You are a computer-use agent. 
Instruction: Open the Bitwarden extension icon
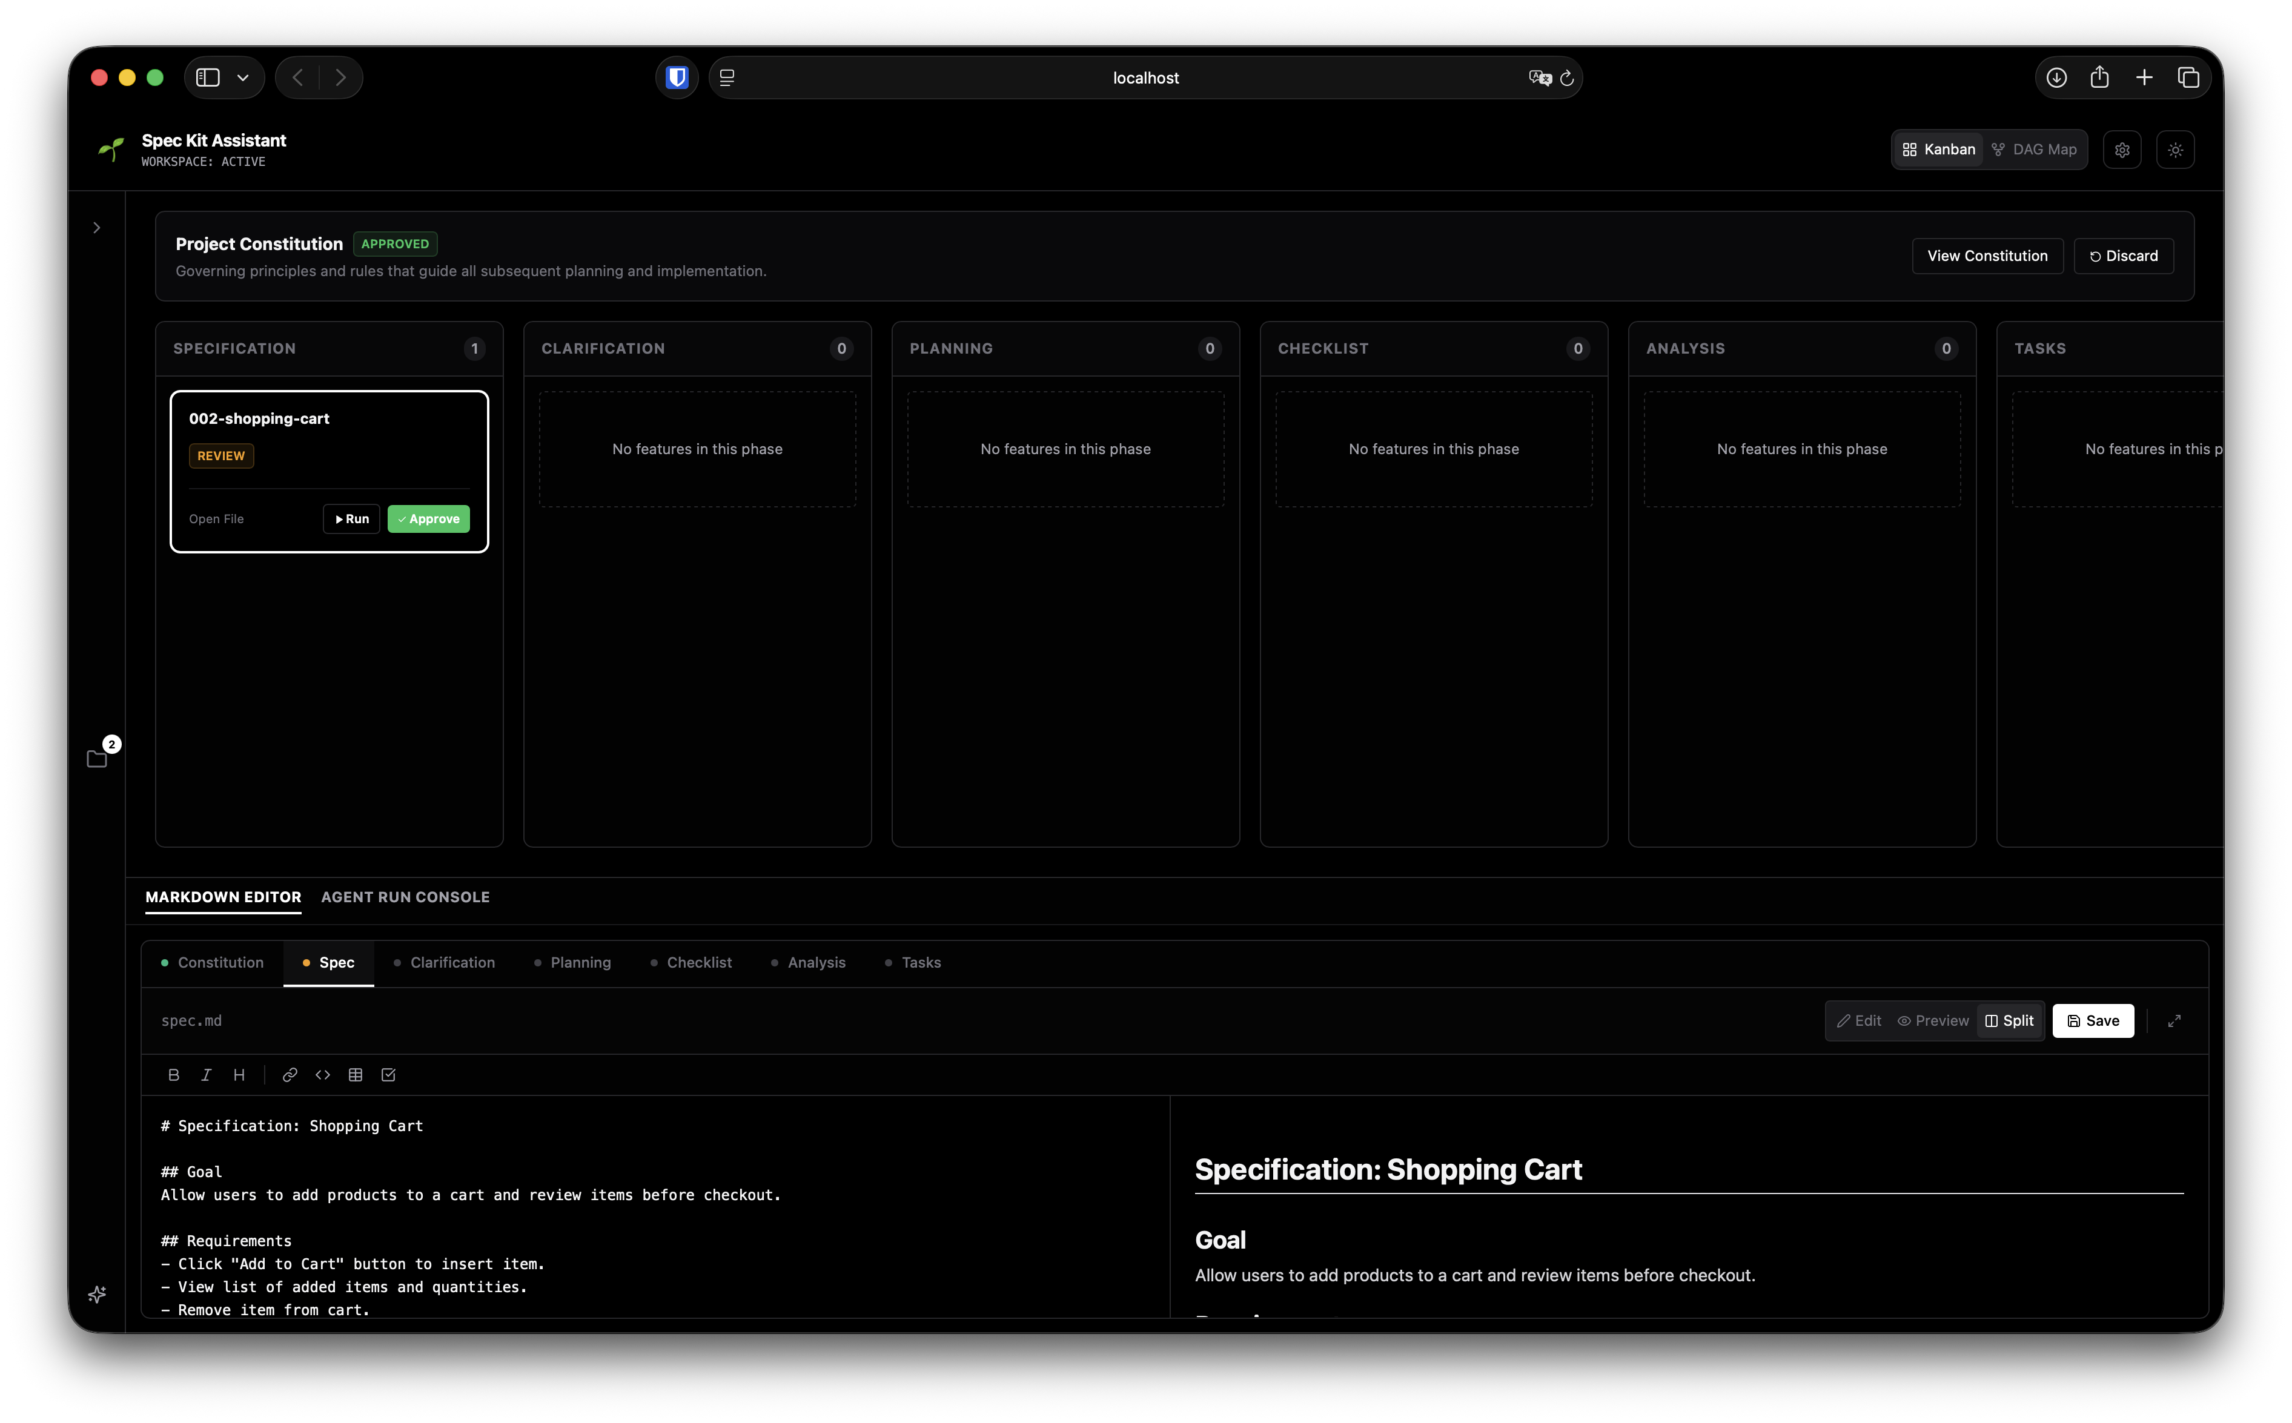point(677,77)
